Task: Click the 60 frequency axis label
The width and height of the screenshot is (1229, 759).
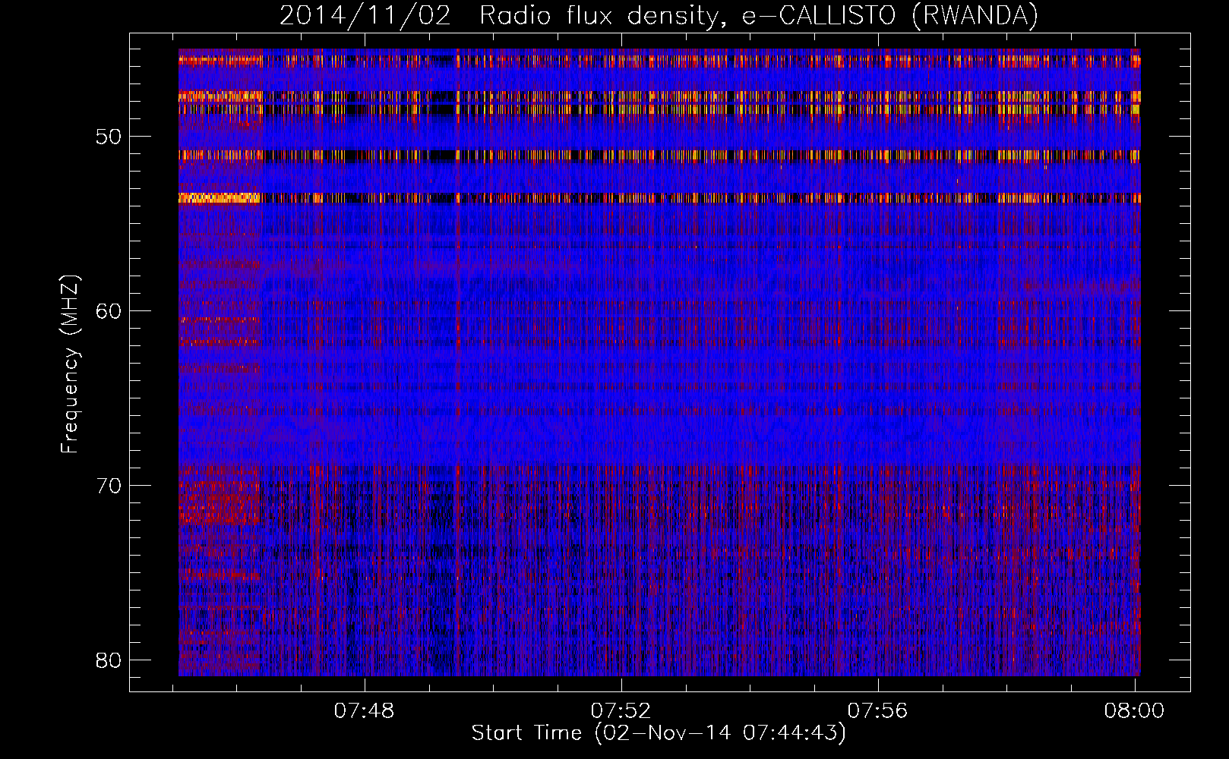Action: 109,311
